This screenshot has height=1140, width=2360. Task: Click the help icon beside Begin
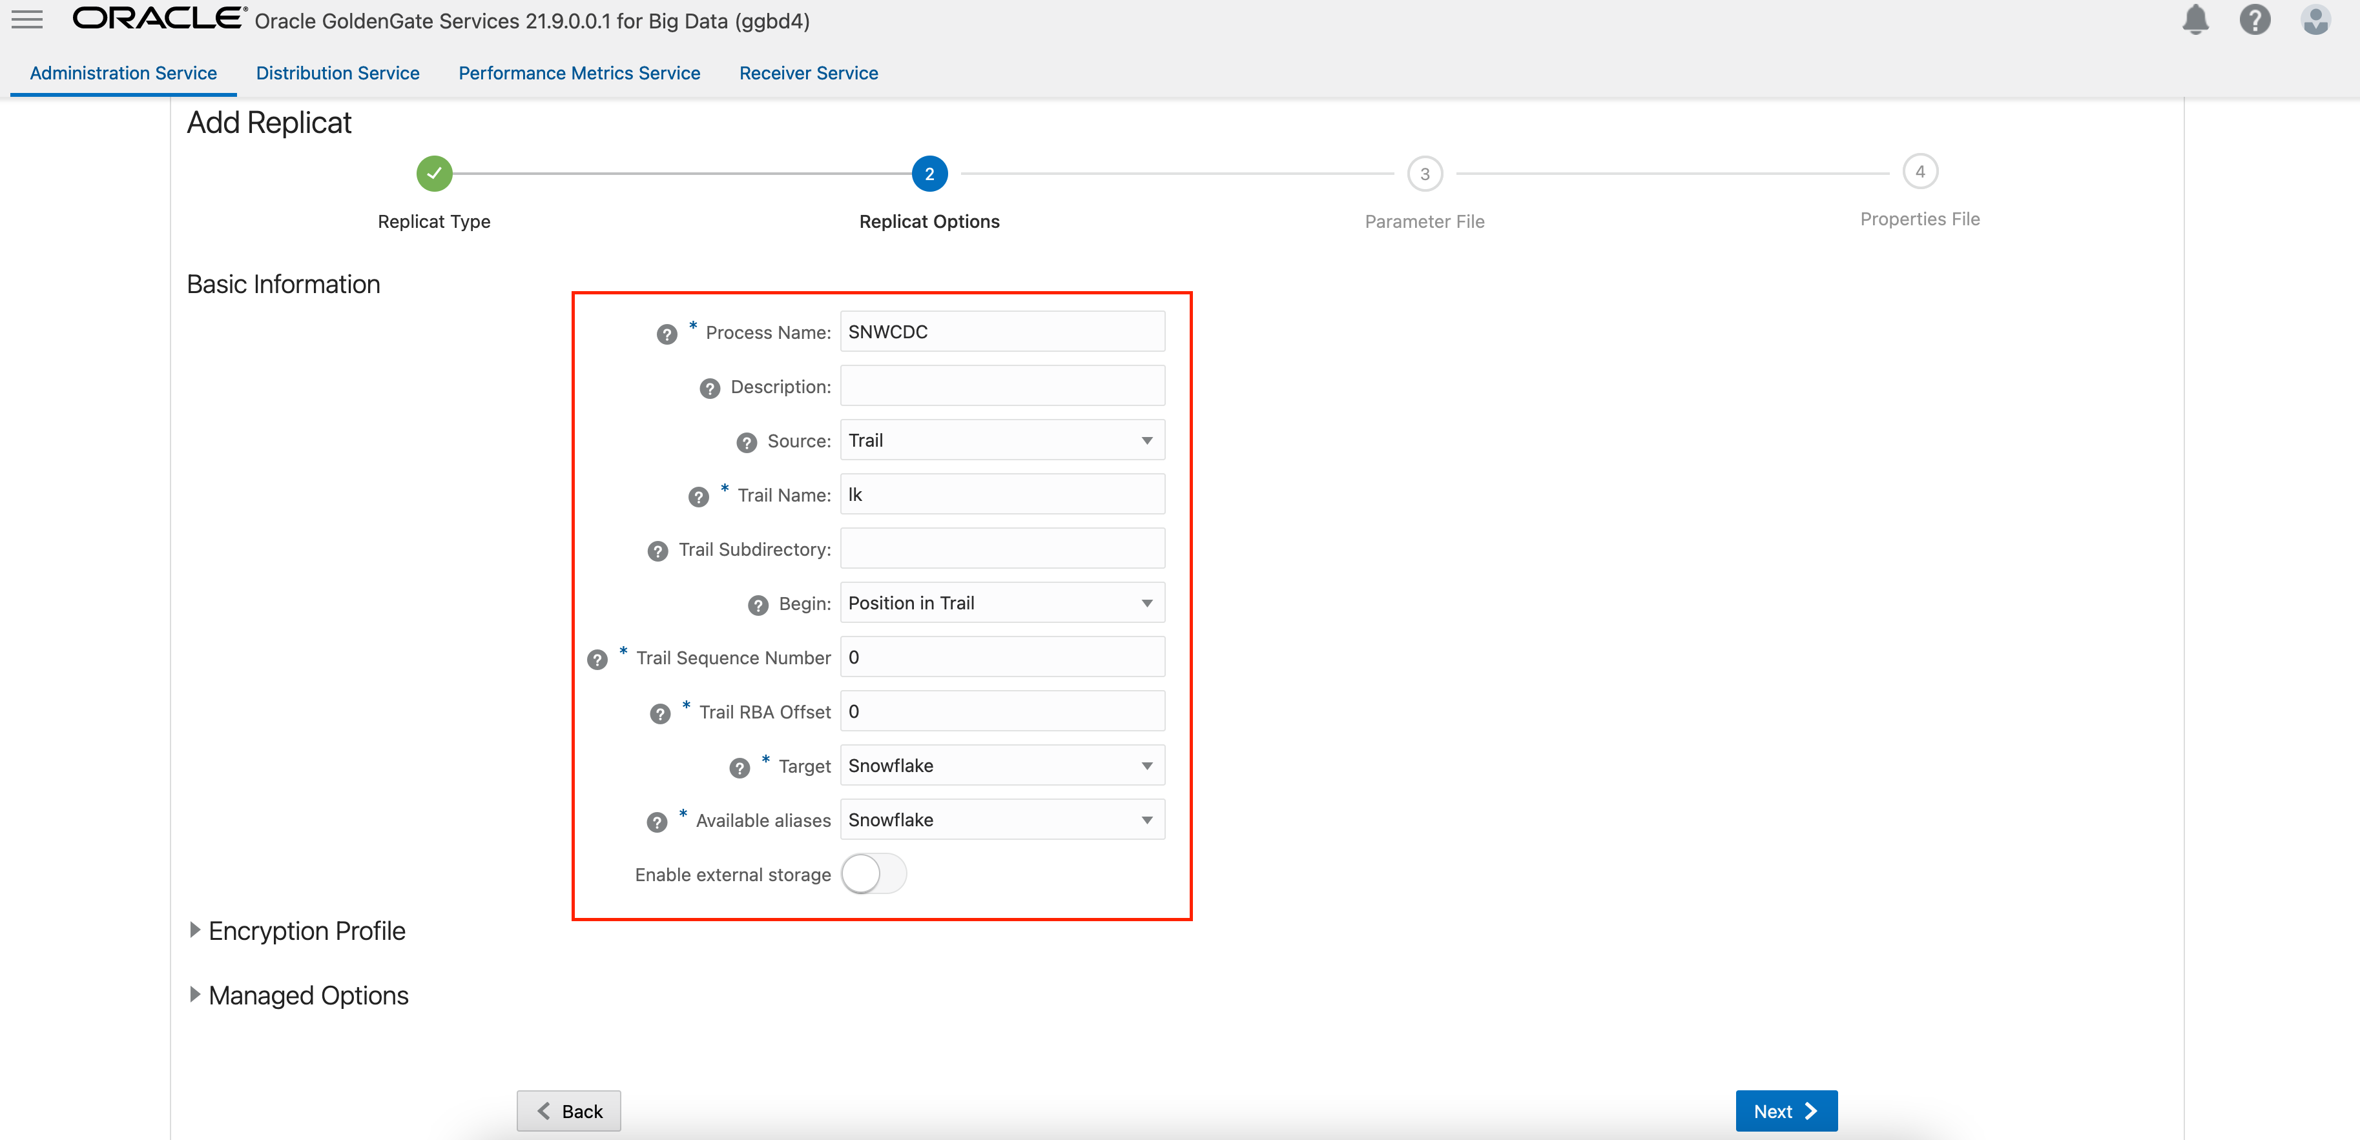coord(757,604)
